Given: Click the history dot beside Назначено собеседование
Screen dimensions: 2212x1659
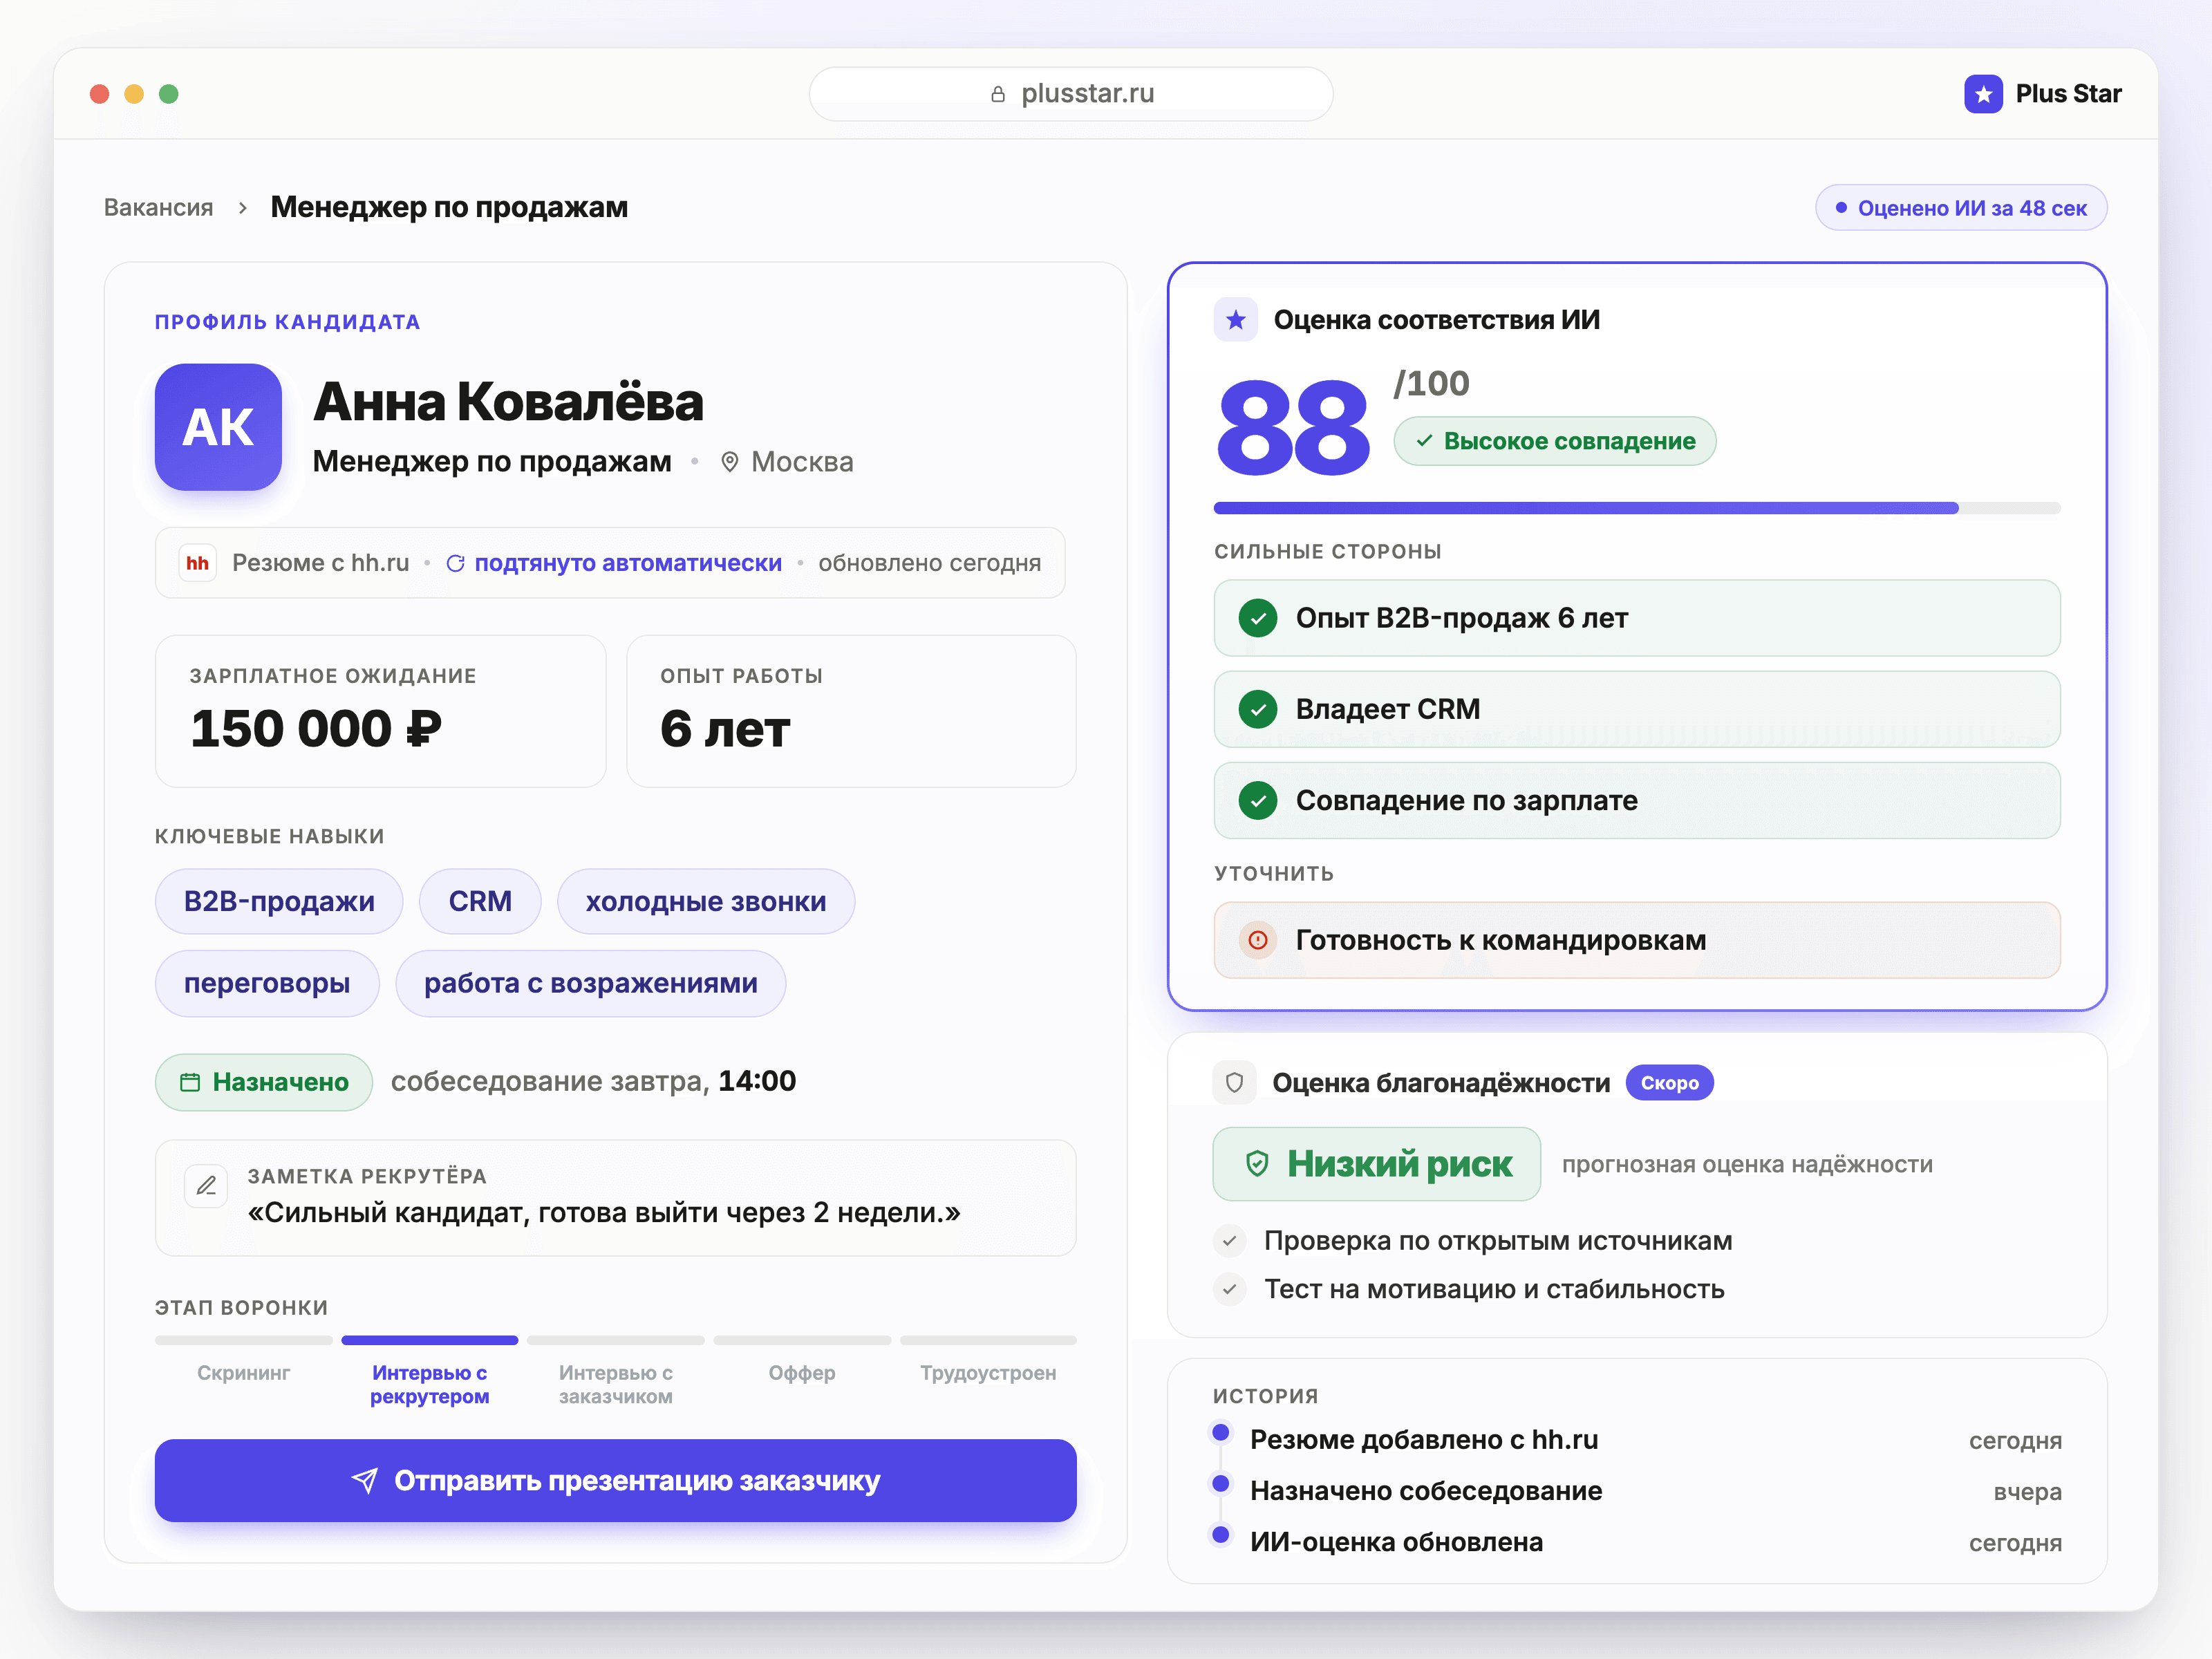Looking at the screenshot, I should click(1221, 1483).
